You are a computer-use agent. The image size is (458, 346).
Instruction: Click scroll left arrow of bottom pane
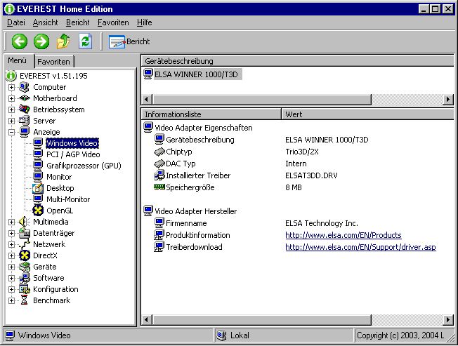tap(146, 320)
